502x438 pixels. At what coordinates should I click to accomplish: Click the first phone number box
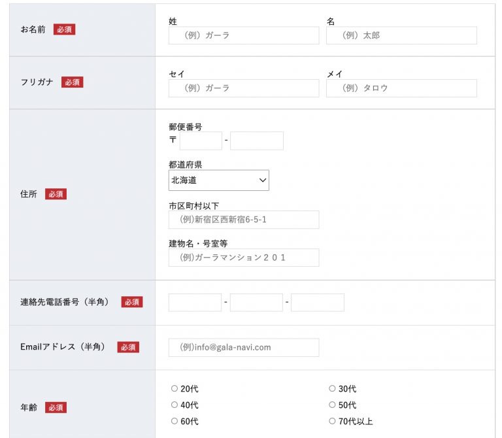[195, 303]
